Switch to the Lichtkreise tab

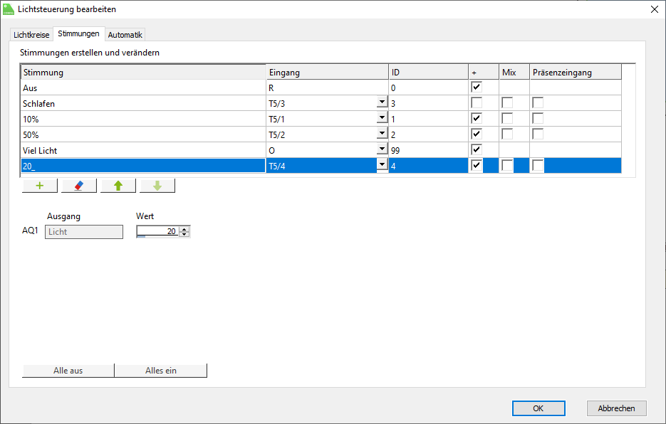(31, 35)
